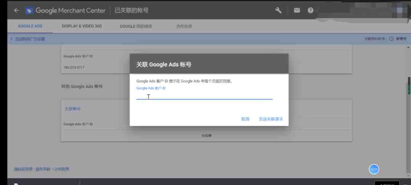
Task: Click the Google Ads 客户 ID input field in the dialog
Action: 204,96
